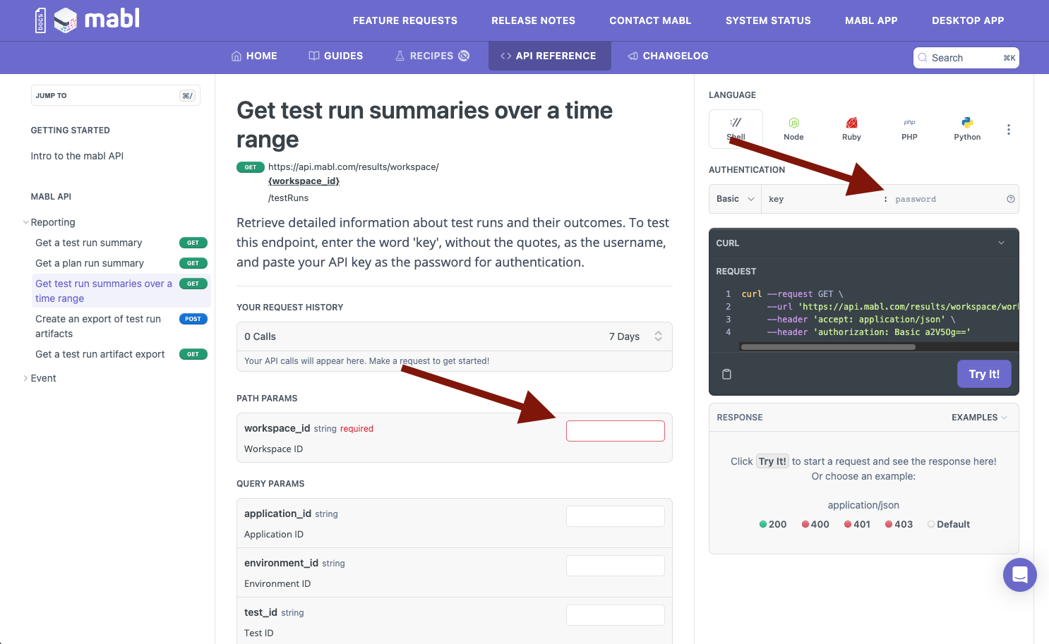Viewport: 1049px width, 644px height.
Task: Focus the test_id input field
Action: pyautogui.click(x=616, y=615)
